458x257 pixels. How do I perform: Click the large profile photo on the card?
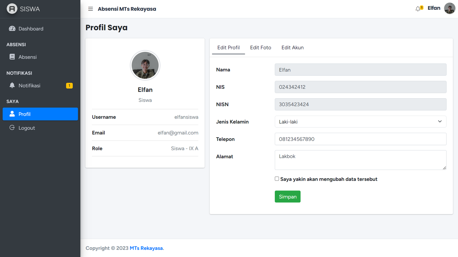(145, 65)
